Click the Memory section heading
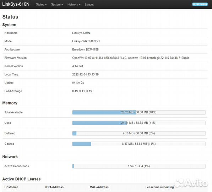The width and height of the screenshot is (212, 192). [10, 103]
